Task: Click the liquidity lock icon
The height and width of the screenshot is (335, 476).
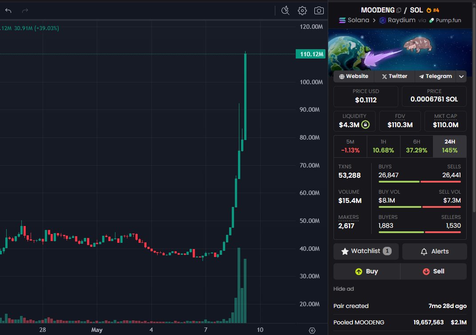Action: [365, 125]
